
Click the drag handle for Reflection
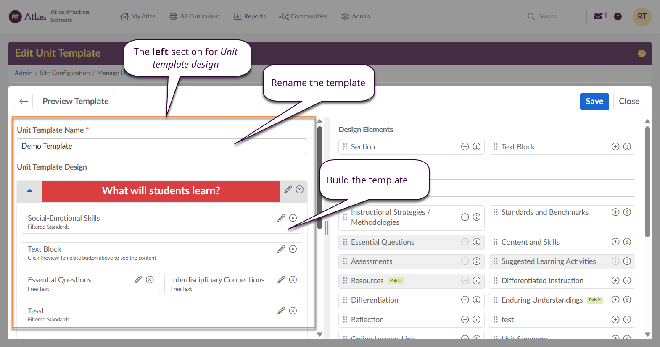pyautogui.click(x=345, y=319)
